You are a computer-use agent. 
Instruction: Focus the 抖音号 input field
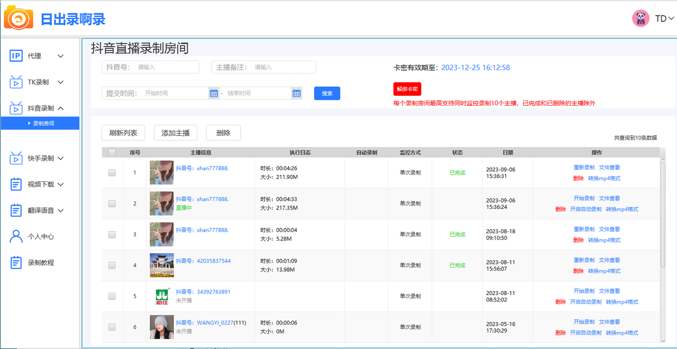(x=167, y=67)
